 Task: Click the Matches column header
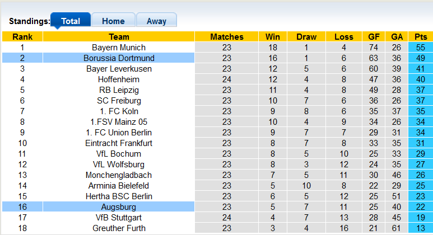[x=227, y=37]
